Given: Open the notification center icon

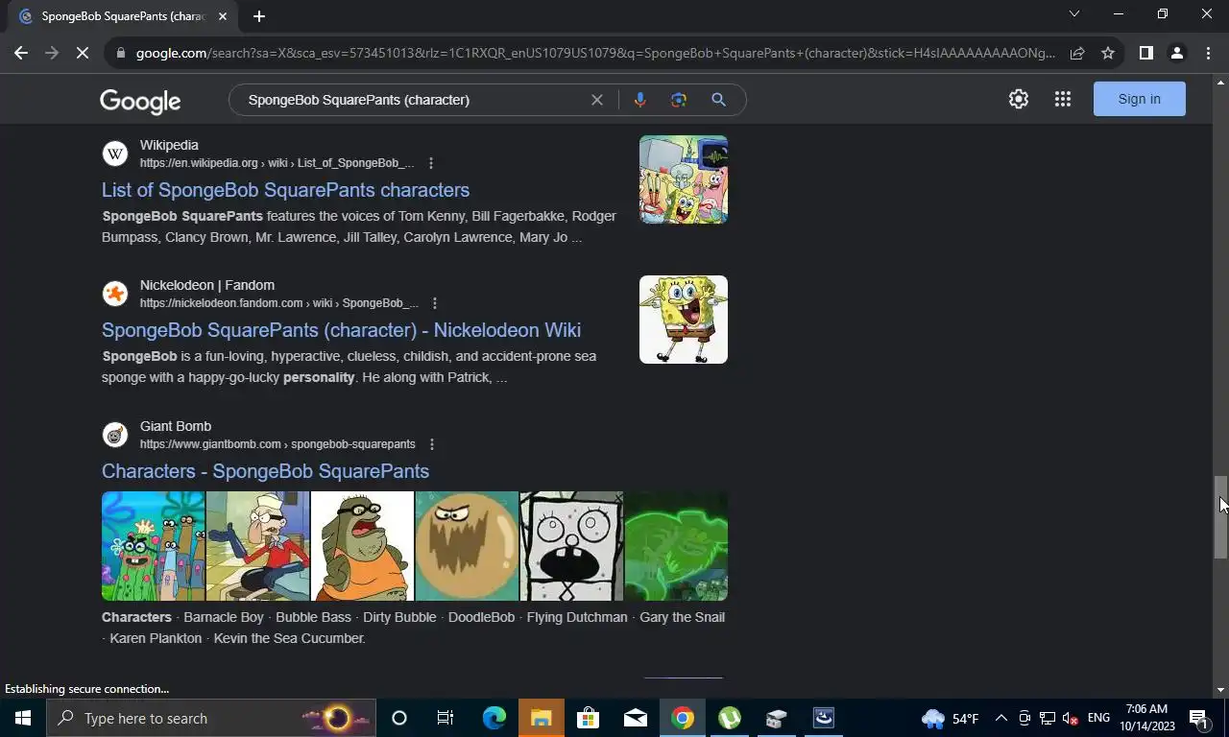Looking at the screenshot, I should 1198,718.
